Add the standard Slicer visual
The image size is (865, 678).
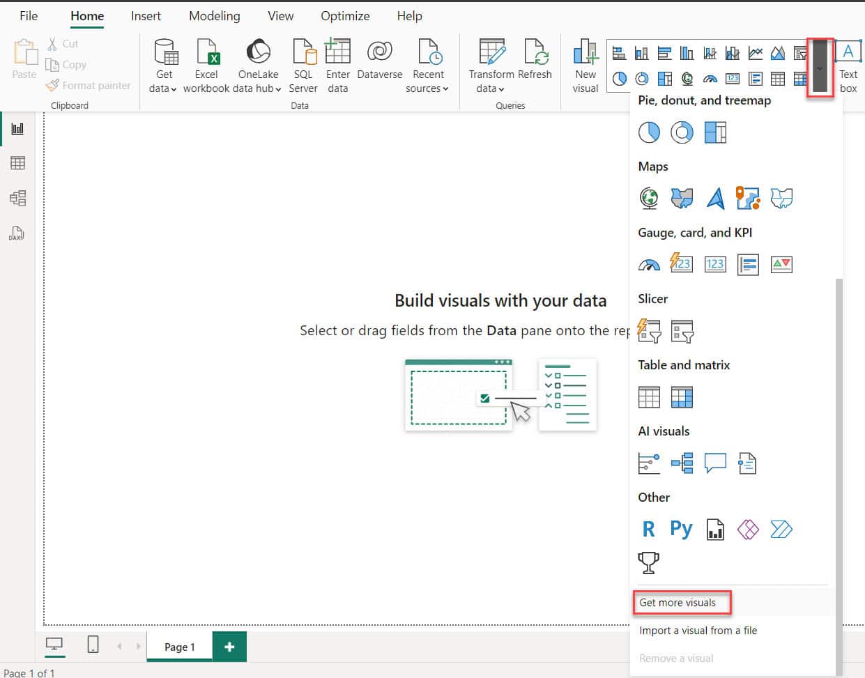coord(682,331)
